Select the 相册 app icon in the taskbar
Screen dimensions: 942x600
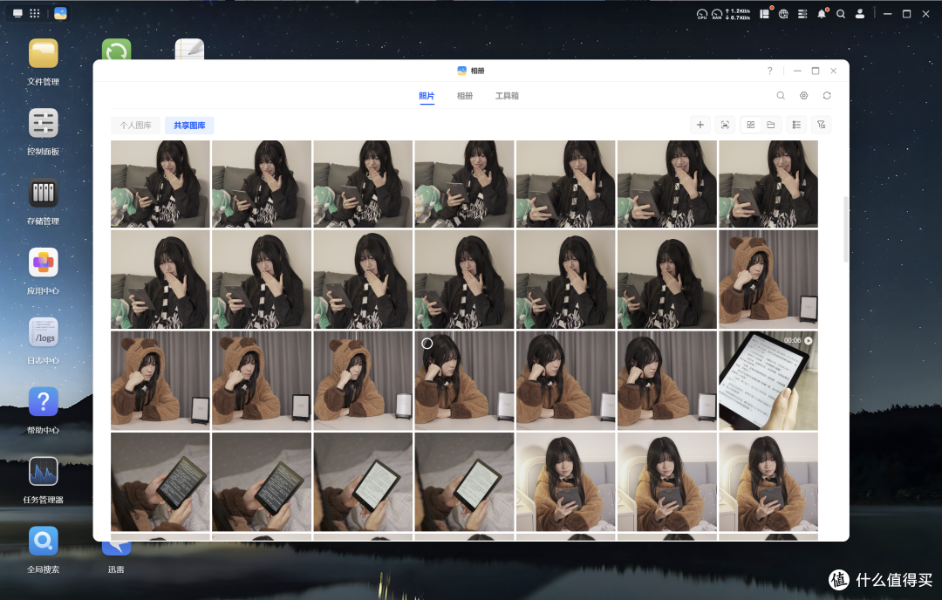click(60, 13)
